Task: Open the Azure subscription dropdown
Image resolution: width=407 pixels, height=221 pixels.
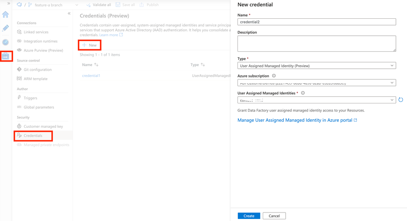Action: coord(317,83)
